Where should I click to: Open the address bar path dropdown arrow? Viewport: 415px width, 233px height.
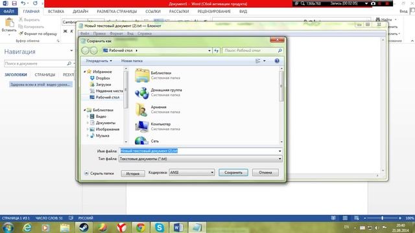pos(209,50)
